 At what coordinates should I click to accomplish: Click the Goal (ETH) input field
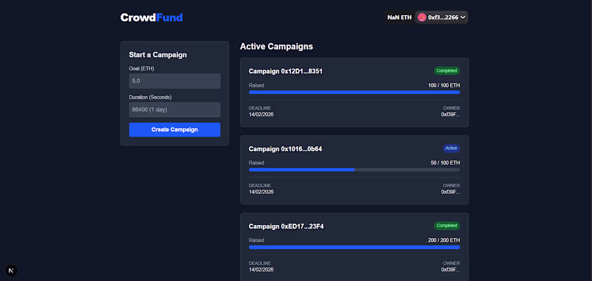[x=174, y=81]
